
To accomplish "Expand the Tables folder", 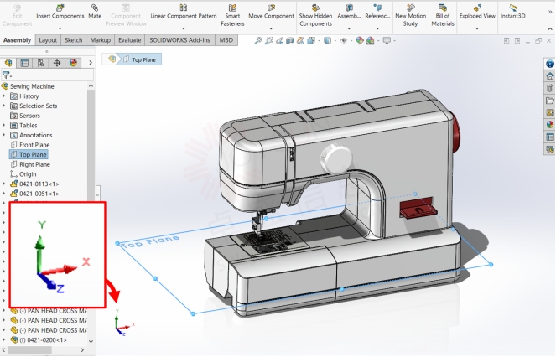I will 4,125.
